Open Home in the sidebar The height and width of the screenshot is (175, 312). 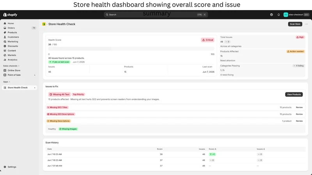(x=11, y=23)
